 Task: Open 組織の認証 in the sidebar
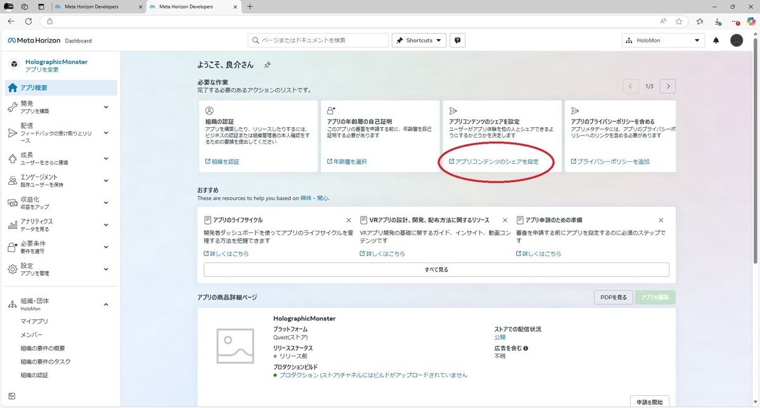click(34, 375)
